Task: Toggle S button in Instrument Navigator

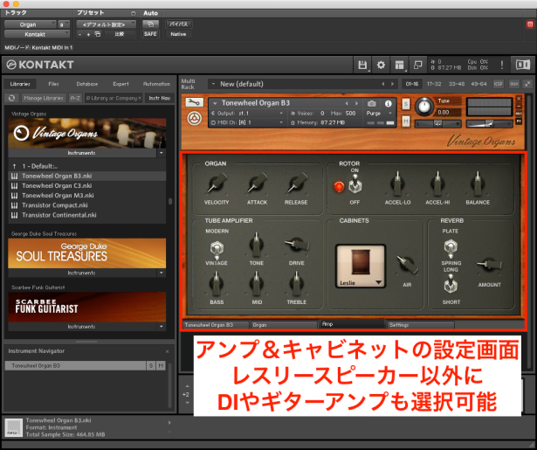Action: (151, 366)
